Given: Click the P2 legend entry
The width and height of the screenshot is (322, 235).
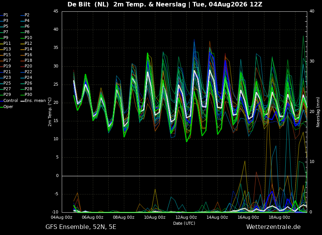Looking at the screenshot, I should [25, 15].
